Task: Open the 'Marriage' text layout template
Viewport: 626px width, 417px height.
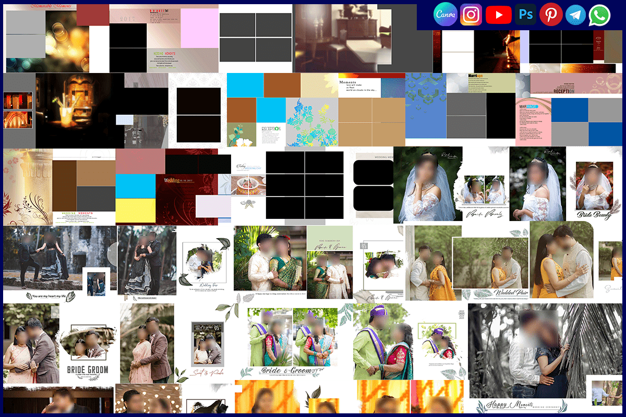Action: tap(480, 83)
